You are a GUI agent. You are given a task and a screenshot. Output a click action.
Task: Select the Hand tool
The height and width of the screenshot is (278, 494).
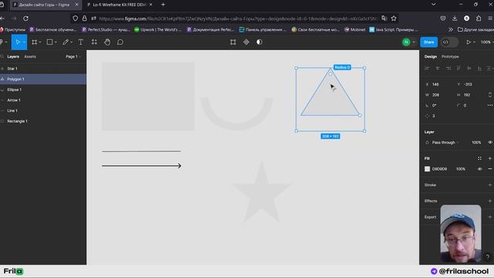pos(107,42)
